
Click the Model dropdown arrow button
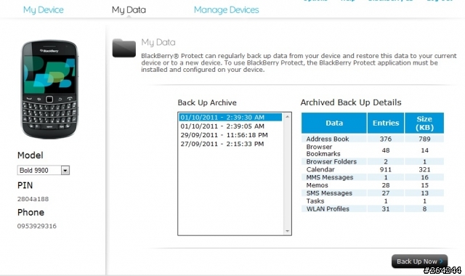click(x=65, y=170)
